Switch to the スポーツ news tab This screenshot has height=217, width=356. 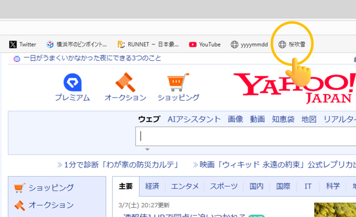(224, 186)
